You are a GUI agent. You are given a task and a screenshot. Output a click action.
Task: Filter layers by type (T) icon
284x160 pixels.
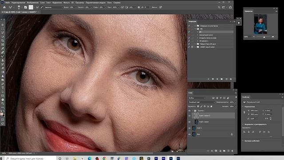(221, 98)
